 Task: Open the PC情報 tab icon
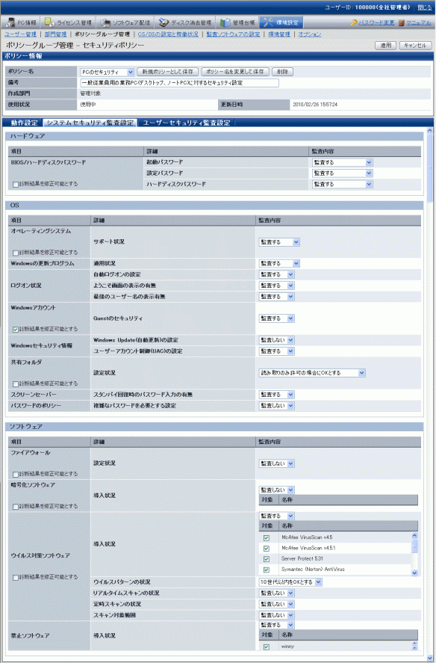[11, 22]
